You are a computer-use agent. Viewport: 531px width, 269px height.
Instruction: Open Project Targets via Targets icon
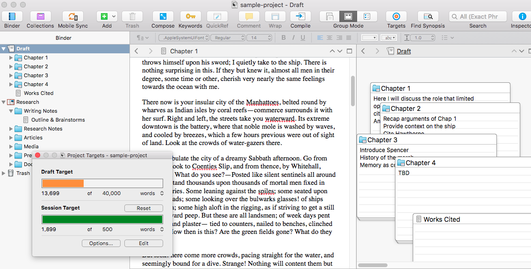396,17
